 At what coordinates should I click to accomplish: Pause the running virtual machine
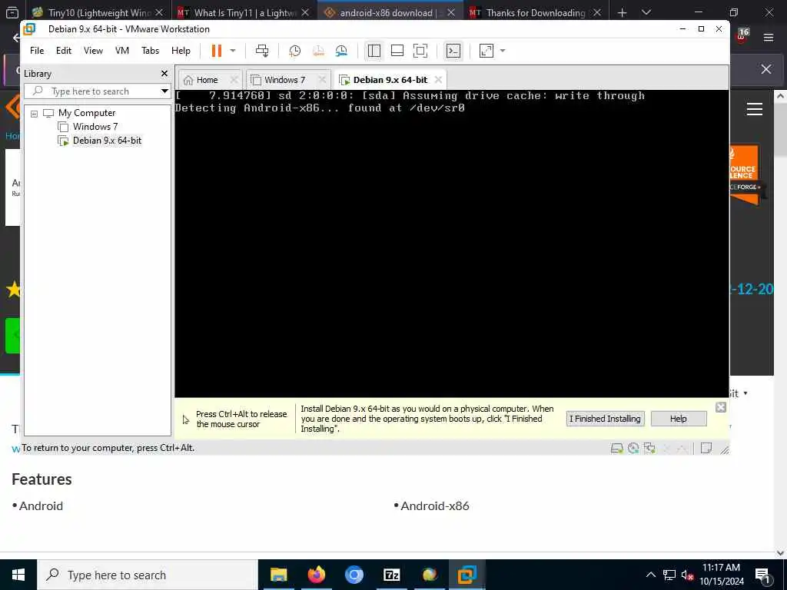(x=216, y=51)
